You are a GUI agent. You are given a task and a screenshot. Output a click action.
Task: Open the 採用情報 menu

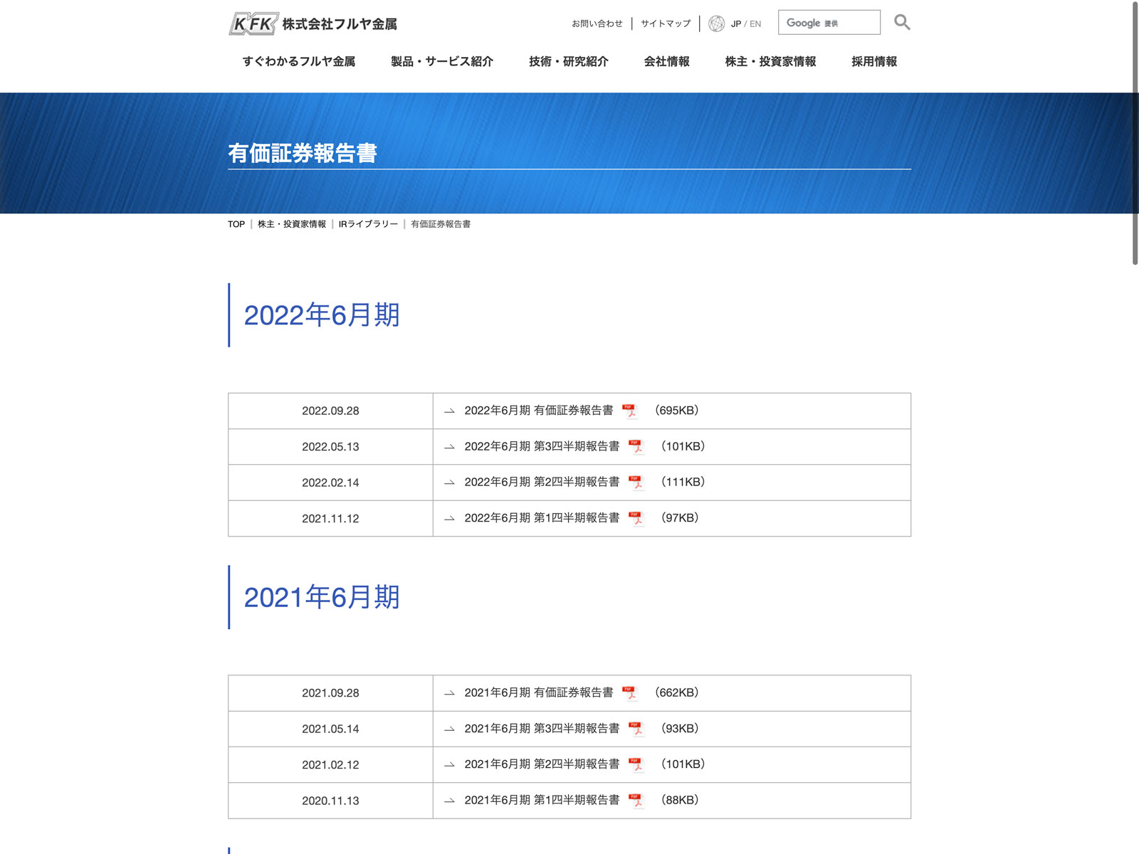coord(874,62)
